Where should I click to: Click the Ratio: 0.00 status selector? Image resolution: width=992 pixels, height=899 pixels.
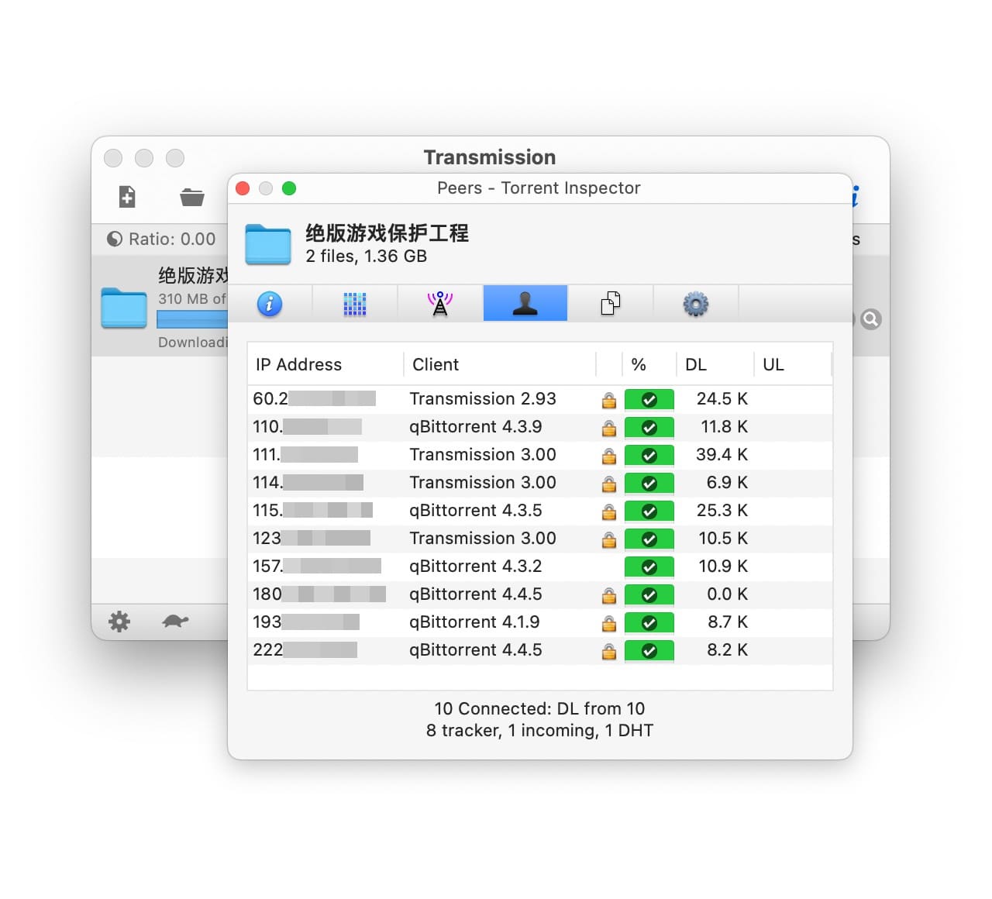click(x=161, y=239)
